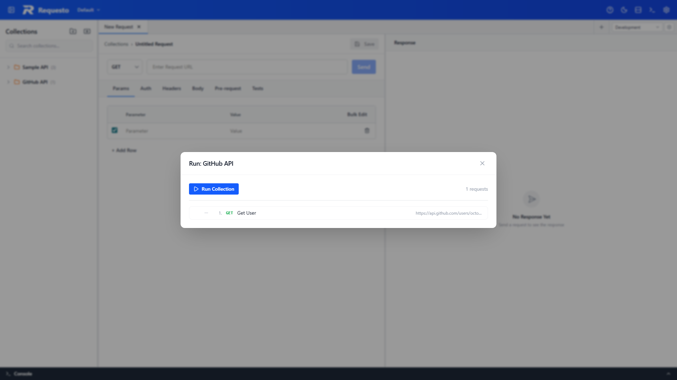Click the new folder icon beside Collections
The height and width of the screenshot is (380, 677).
(73, 31)
